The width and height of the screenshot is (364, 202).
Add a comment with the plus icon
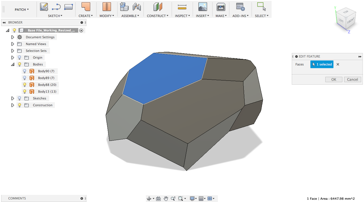coord(82,198)
